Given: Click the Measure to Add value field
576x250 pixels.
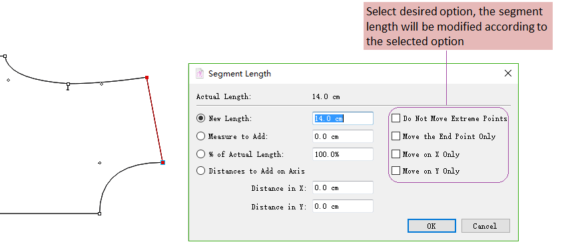Looking at the screenshot, I should [343, 136].
